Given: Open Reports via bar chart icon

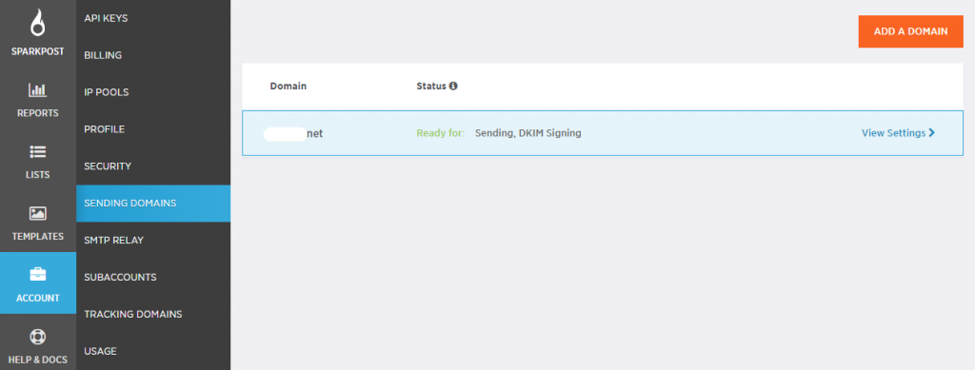Looking at the screenshot, I should pos(38,90).
